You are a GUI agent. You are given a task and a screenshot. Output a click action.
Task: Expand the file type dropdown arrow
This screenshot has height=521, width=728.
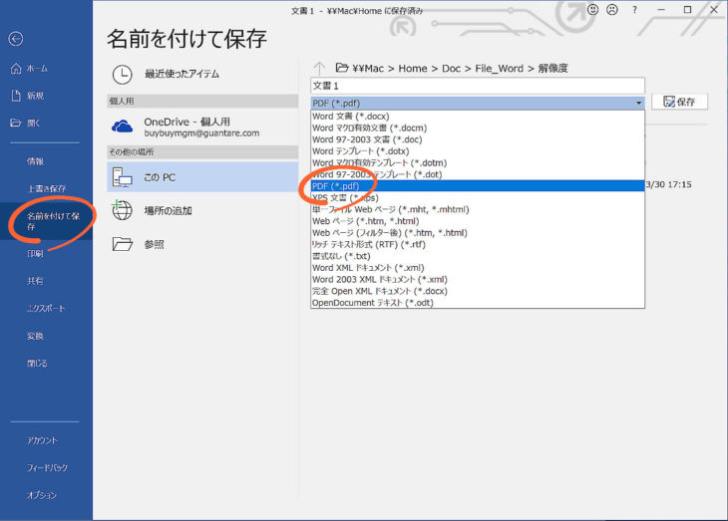pos(637,102)
